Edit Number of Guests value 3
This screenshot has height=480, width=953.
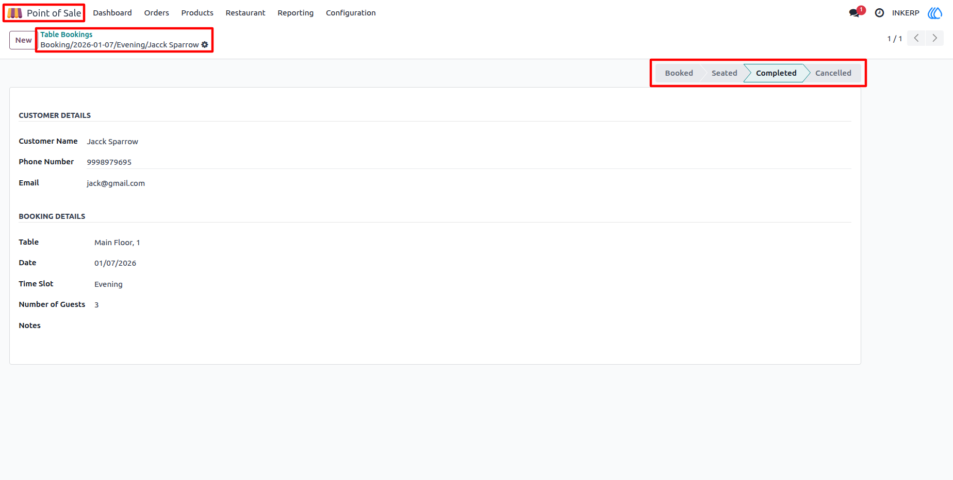click(x=96, y=305)
